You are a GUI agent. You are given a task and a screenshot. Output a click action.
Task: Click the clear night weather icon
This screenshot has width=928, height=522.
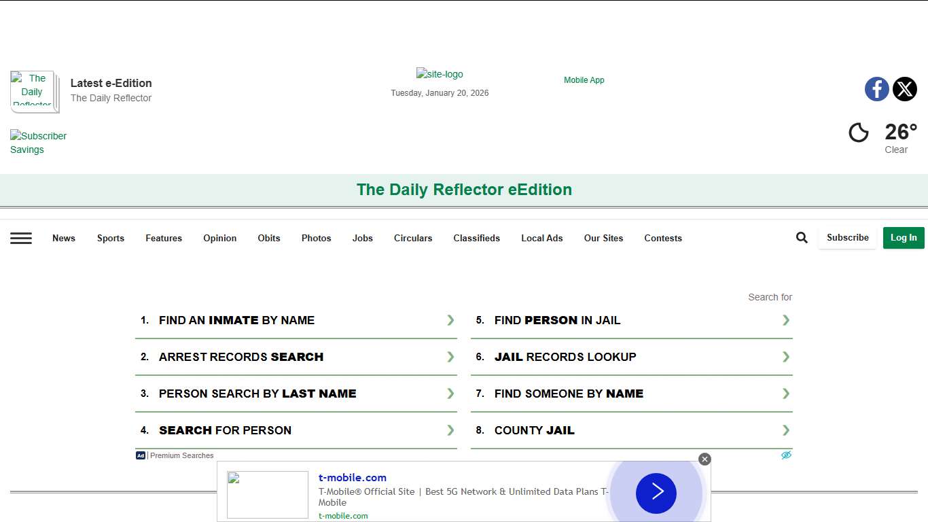859,133
